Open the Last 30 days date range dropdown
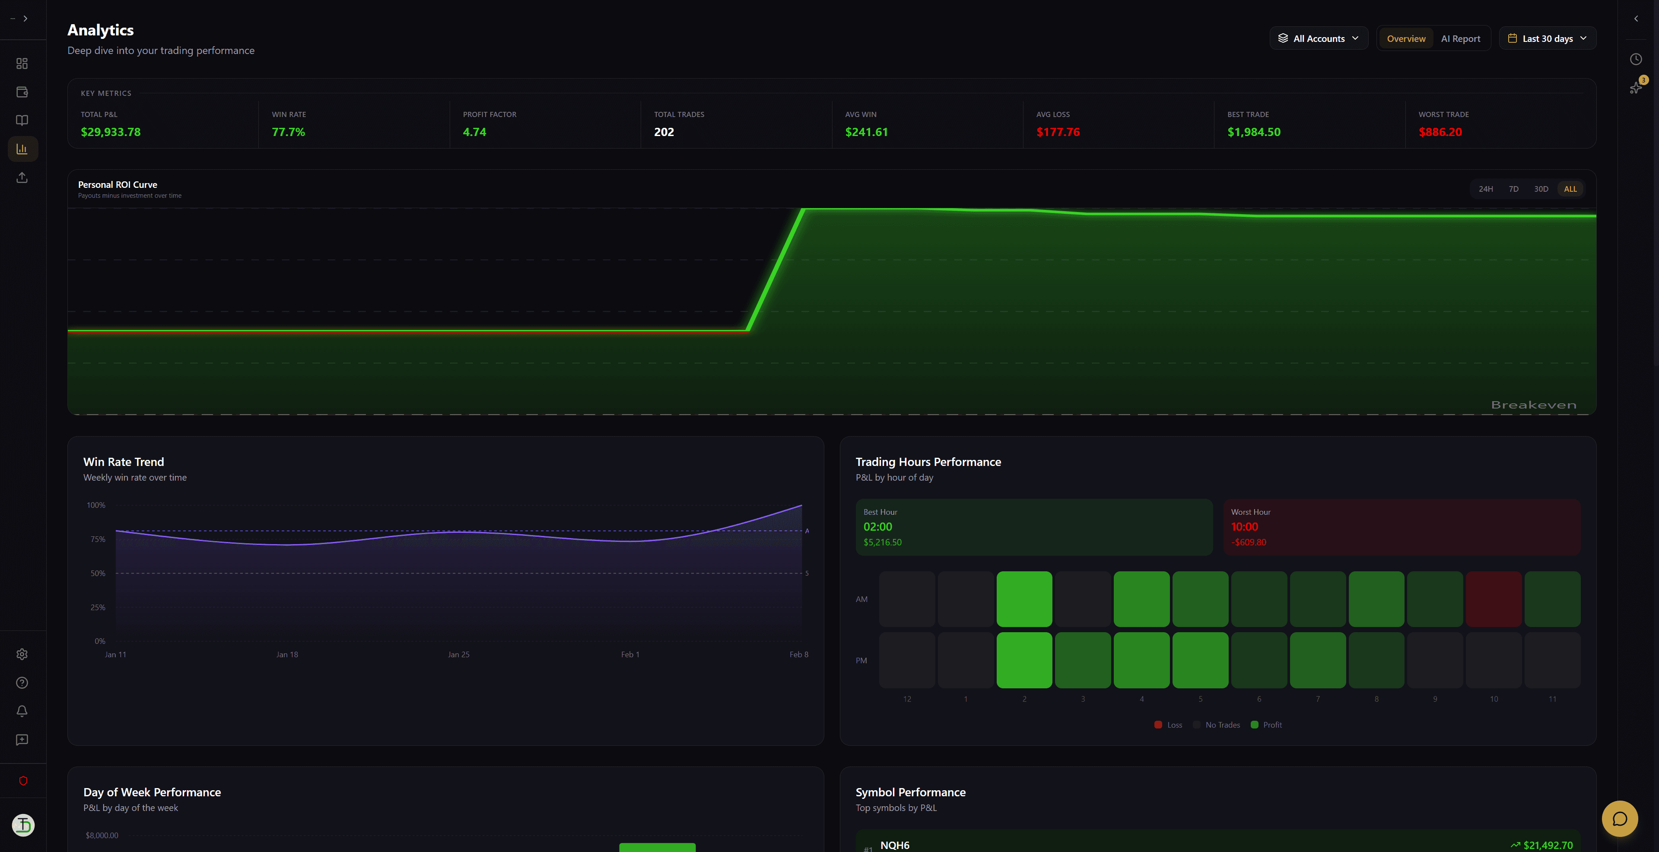Screen dimensions: 1659x852 click(1547, 38)
